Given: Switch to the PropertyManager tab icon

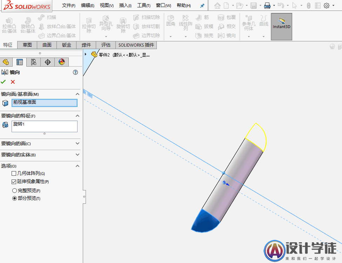Looking at the screenshot, I should tap(19, 62).
